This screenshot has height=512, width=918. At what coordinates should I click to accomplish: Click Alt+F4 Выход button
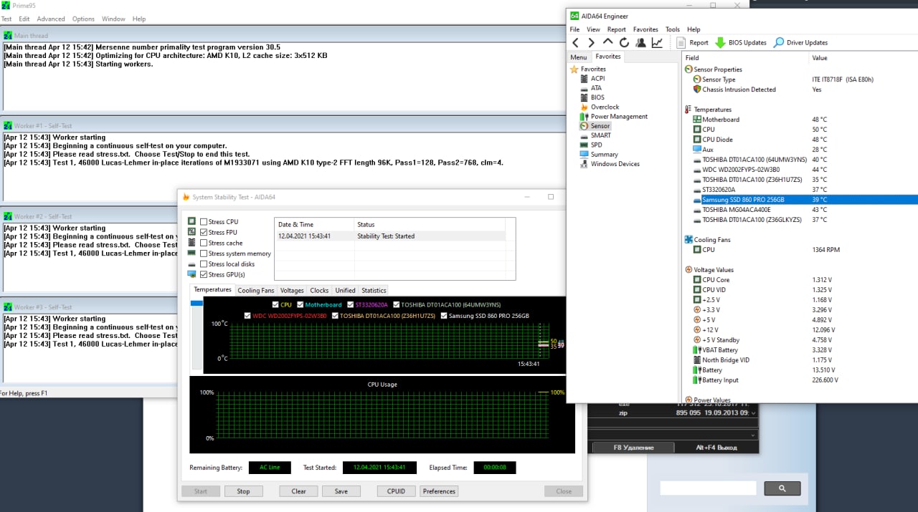[x=716, y=448]
